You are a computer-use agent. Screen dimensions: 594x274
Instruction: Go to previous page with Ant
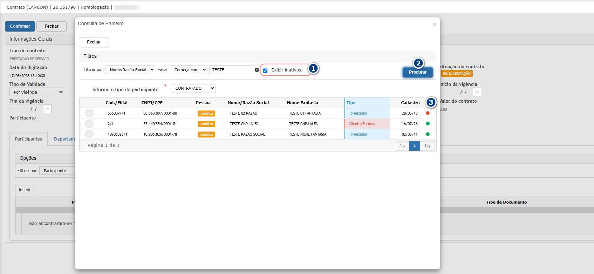402,146
